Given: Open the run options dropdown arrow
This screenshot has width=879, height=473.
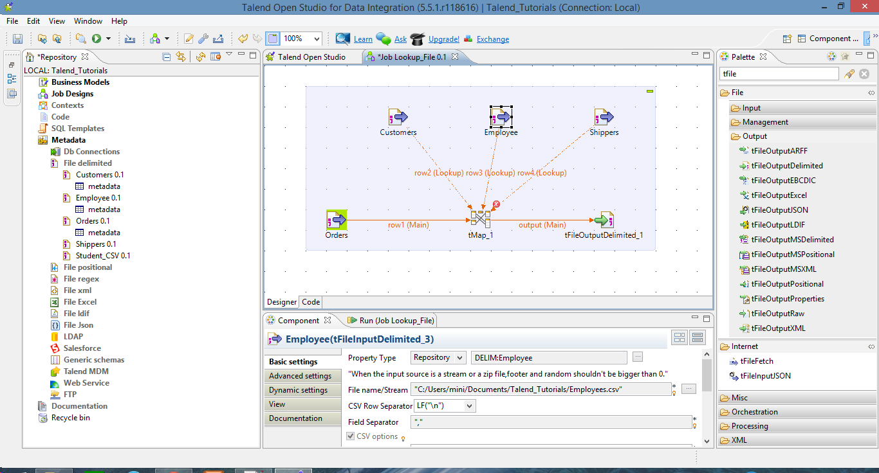Looking at the screenshot, I should click(x=108, y=39).
